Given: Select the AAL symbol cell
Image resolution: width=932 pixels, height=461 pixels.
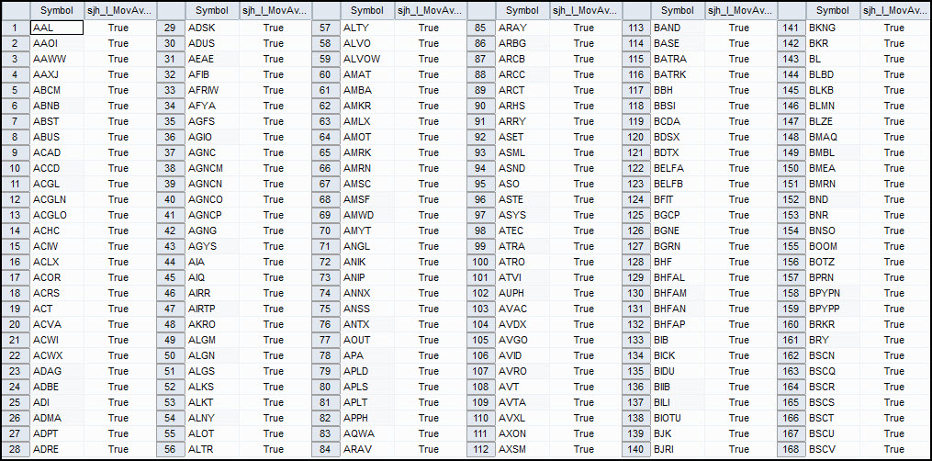Looking at the screenshot, I should coord(56,28).
